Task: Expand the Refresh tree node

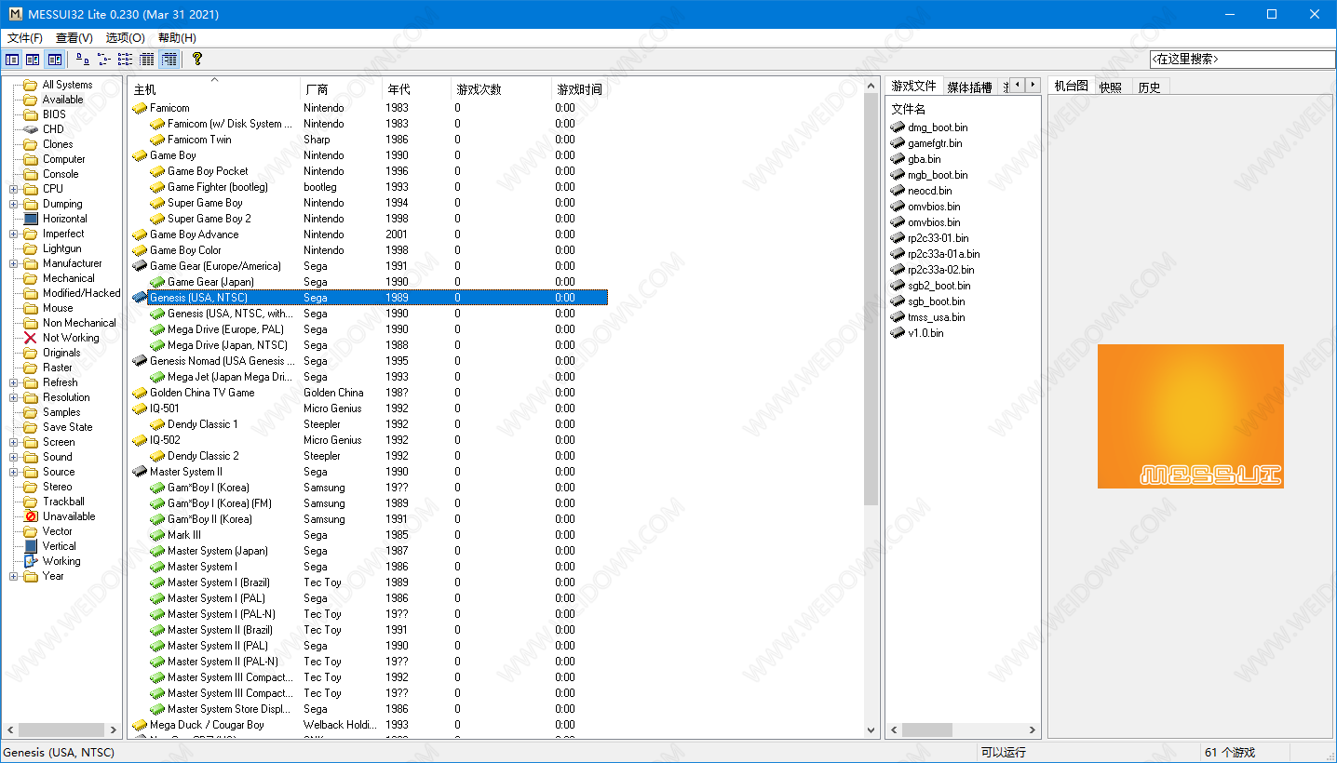Action: [14, 382]
